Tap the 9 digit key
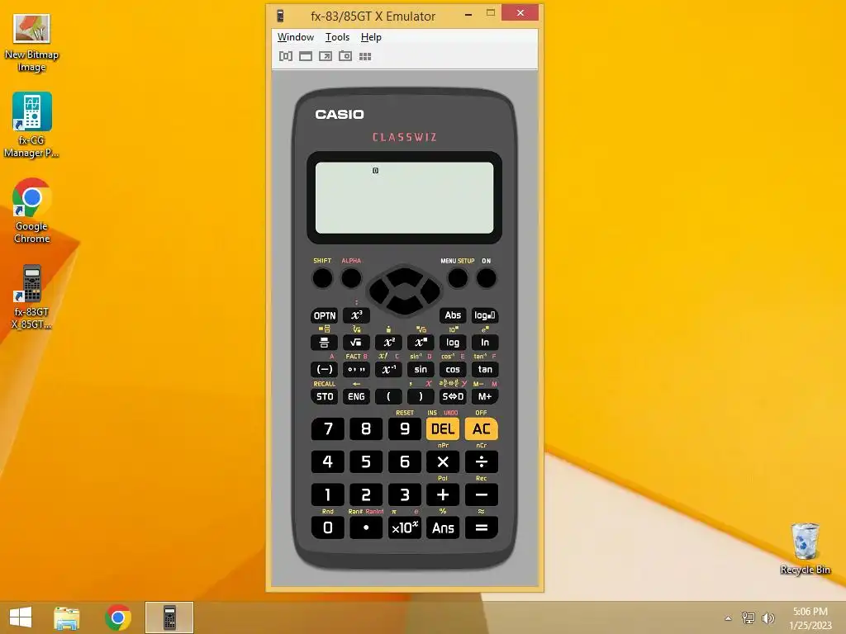The height and width of the screenshot is (634, 846). pyautogui.click(x=405, y=429)
